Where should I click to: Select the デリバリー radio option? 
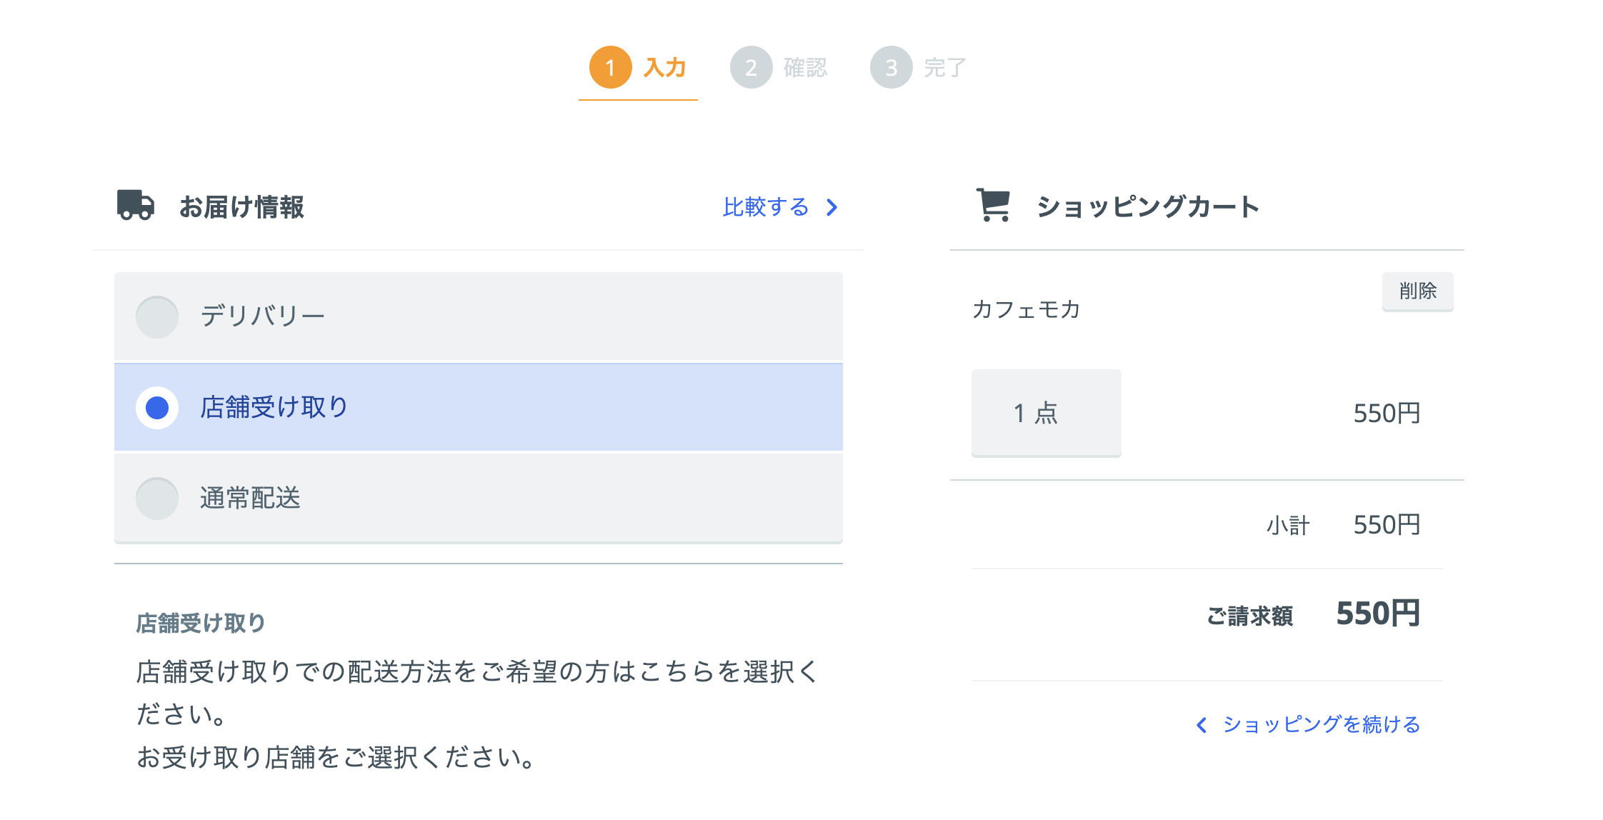pyautogui.click(x=157, y=316)
